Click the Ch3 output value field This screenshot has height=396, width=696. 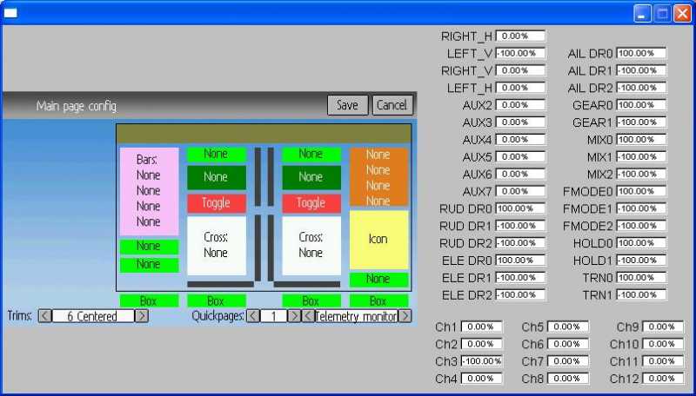tap(482, 361)
